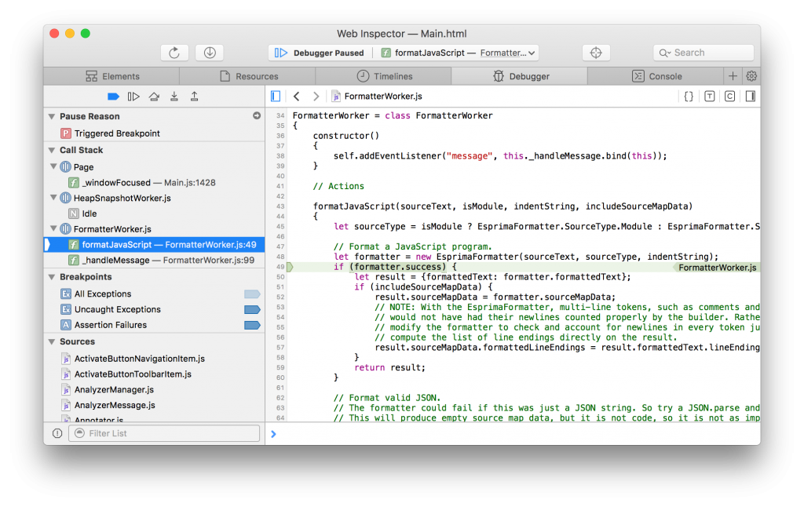
Task: Enable type profiling with the T icon
Action: 710,96
